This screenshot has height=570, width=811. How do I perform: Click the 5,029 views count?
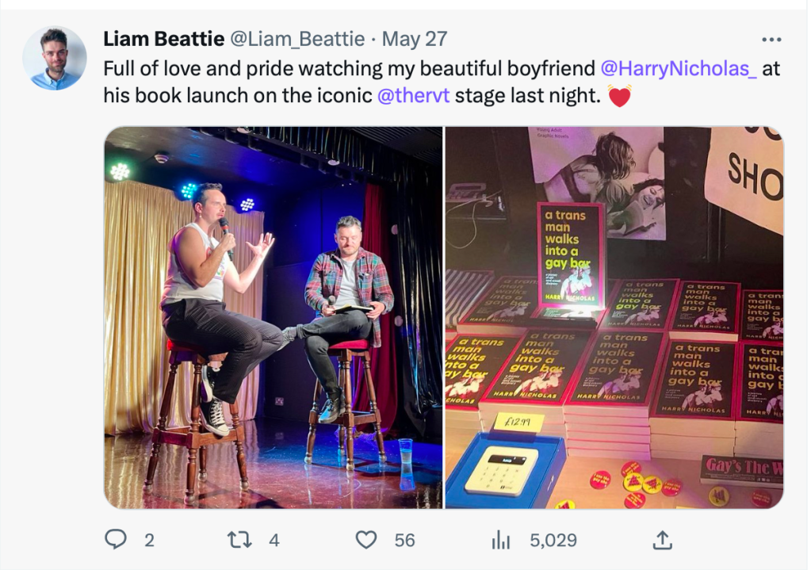click(553, 540)
